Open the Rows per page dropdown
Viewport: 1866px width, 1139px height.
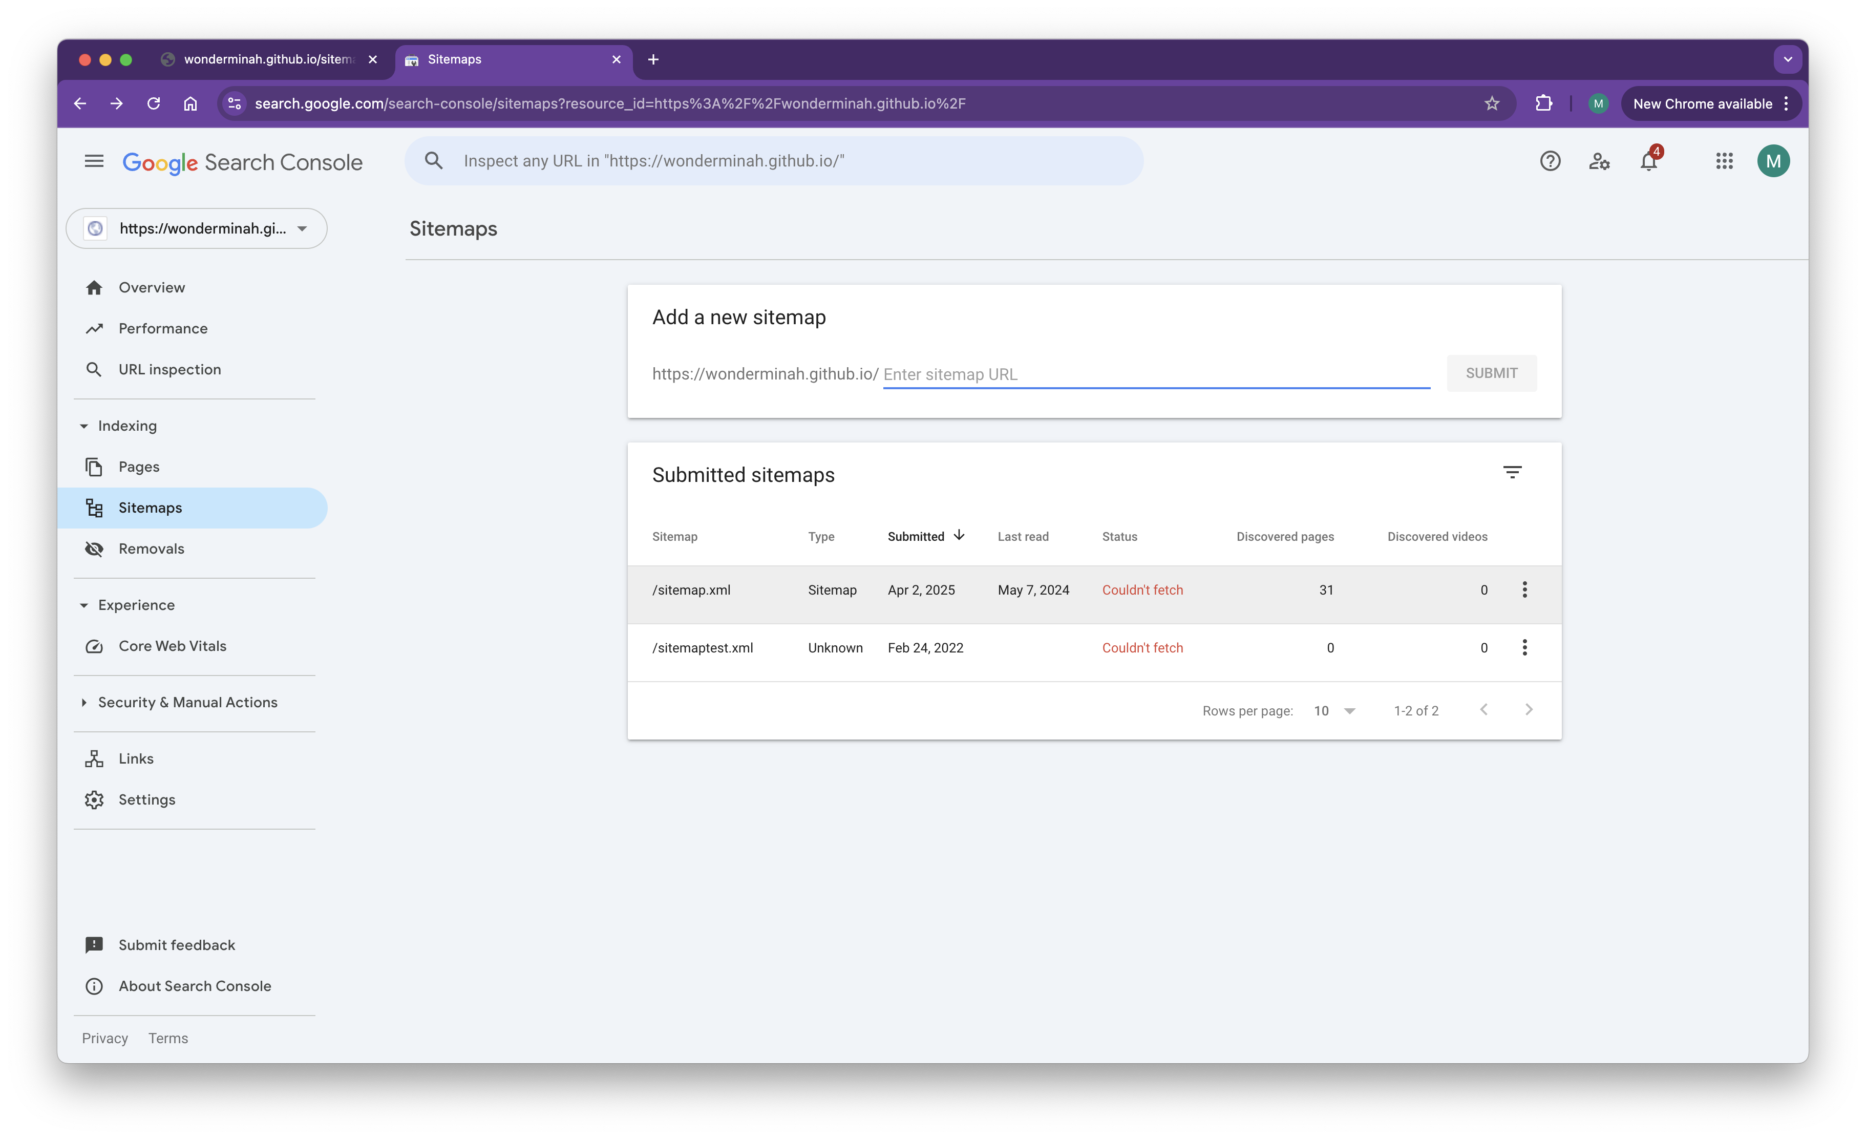[1334, 711]
